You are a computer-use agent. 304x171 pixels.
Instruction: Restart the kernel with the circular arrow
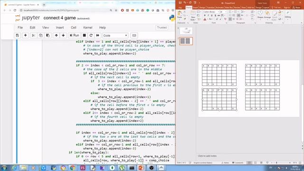(91, 36)
